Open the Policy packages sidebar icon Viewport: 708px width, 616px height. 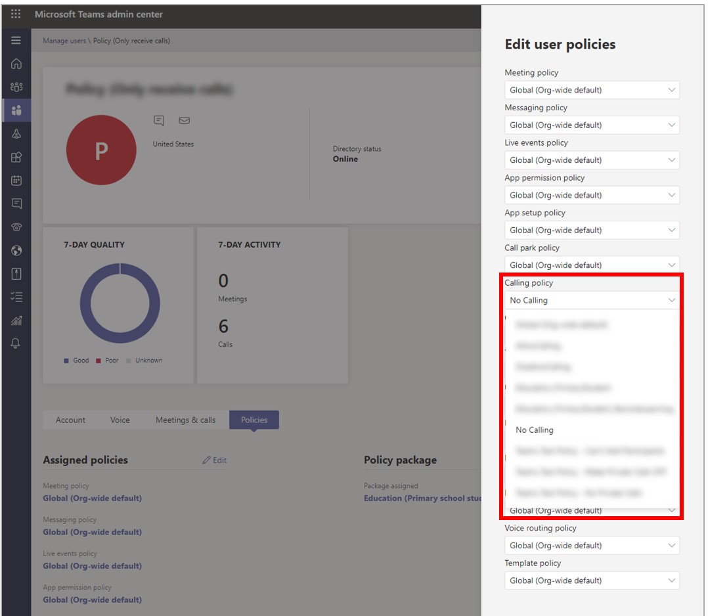tap(16, 274)
